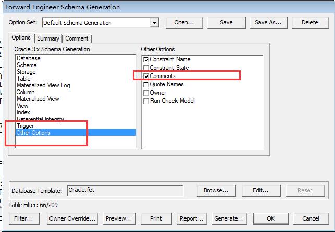Click the Save As... button

268,22
